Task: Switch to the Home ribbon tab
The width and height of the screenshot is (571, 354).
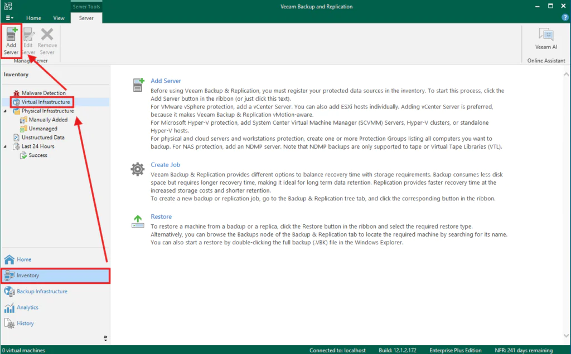Action: point(33,18)
